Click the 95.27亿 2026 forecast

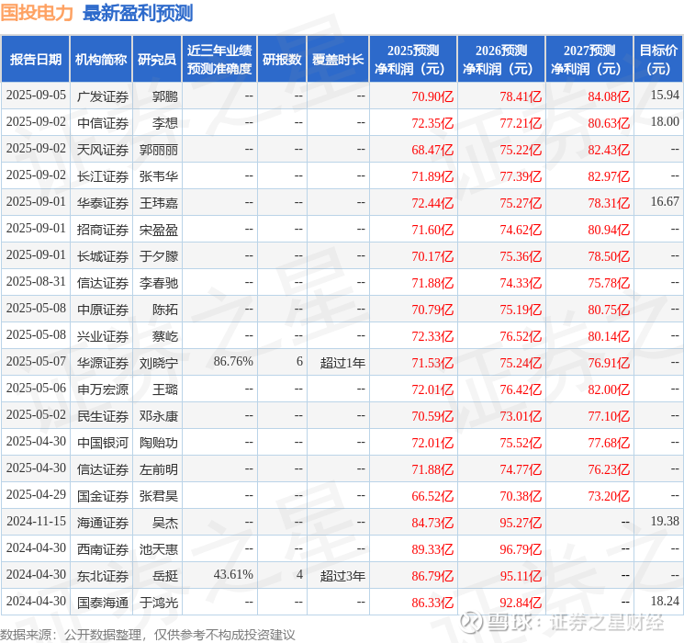click(521, 523)
